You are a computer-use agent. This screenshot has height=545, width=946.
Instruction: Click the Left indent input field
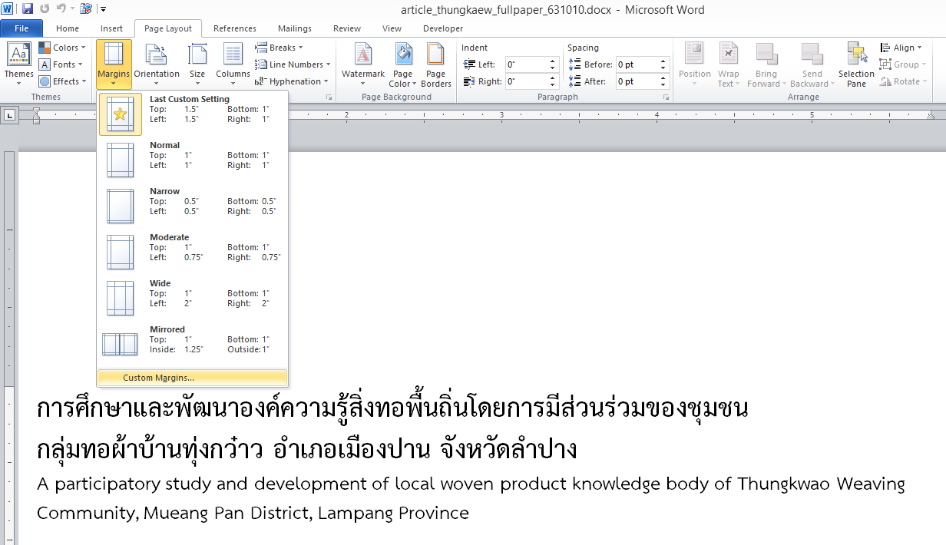[x=526, y=64]
